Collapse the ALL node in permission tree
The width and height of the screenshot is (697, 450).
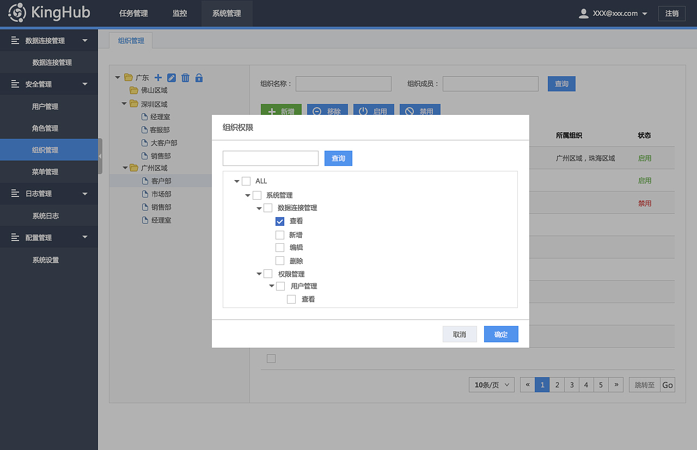(x=237, y=181)
